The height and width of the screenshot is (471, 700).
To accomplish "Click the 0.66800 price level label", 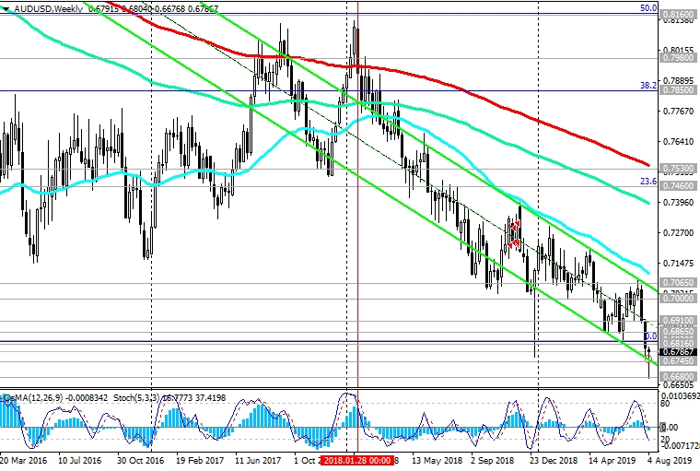I will (679, 376).
